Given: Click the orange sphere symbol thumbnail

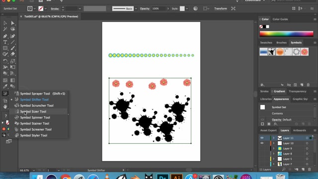Looking at the screenshot, I should 280,52.
